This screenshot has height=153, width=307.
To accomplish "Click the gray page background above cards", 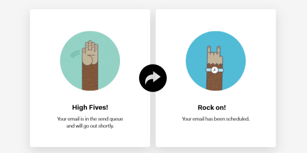I will (x=153, y=4).
